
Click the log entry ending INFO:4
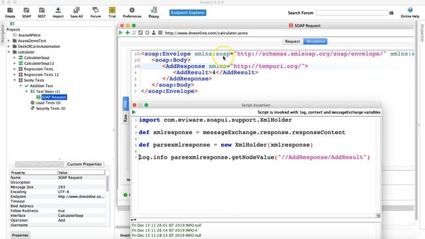coord(165,230)
